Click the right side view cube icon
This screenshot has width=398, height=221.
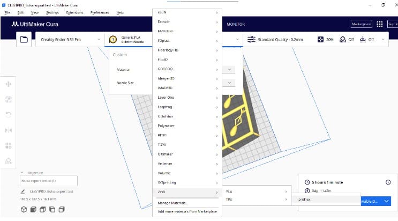pyautogui.click(x=62, y=209)
